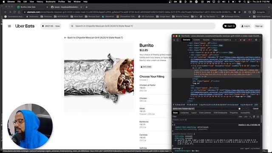Open the Cart button
Viewport: 272px width, 153px height.
[x=229, y=26]
